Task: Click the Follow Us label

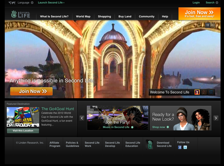Action: coord(183,142)
